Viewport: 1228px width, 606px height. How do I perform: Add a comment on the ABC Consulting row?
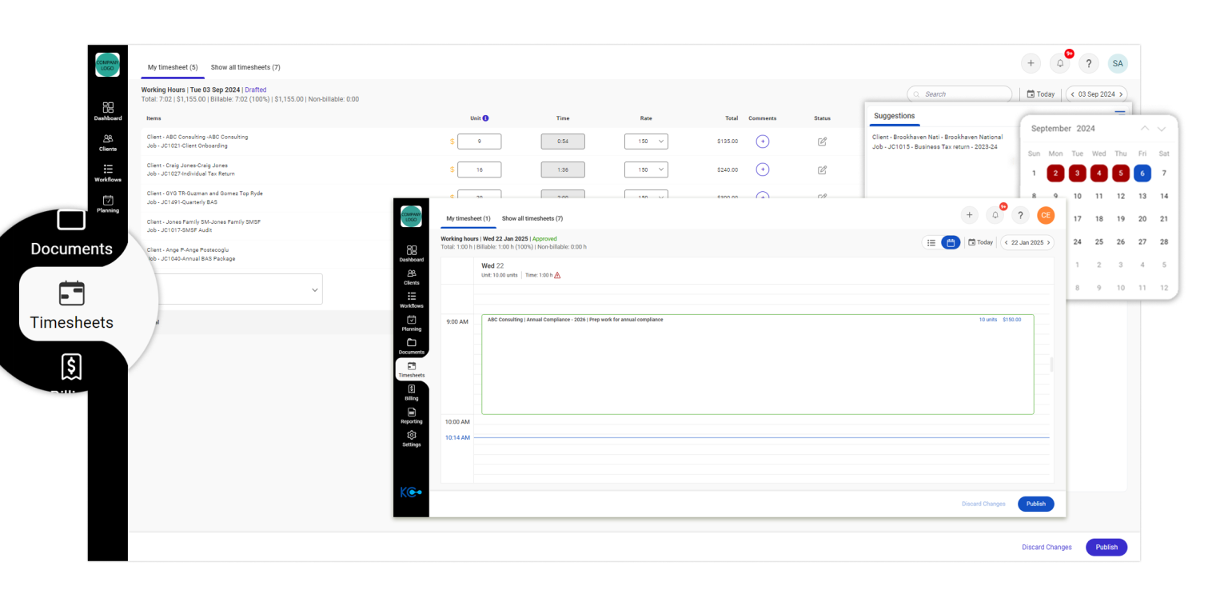[762, 142]
